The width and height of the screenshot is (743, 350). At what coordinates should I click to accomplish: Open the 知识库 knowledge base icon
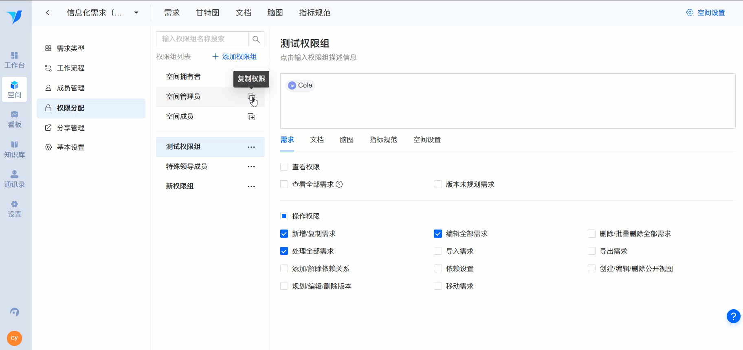click(15, 149)
